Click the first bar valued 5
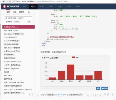 [52, 78]
